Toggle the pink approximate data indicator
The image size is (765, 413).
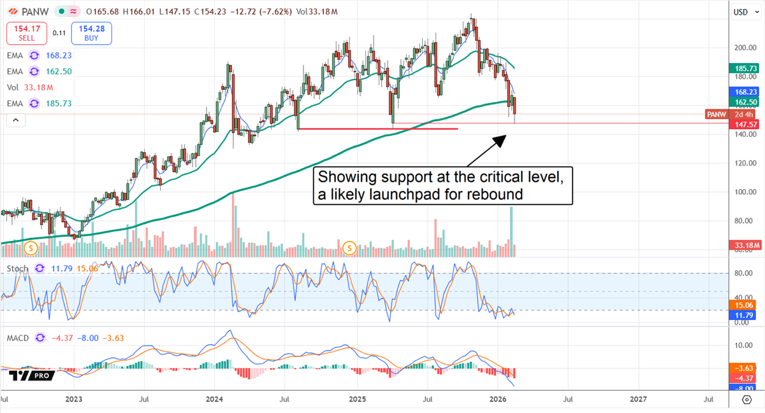(x=72, y=11)
